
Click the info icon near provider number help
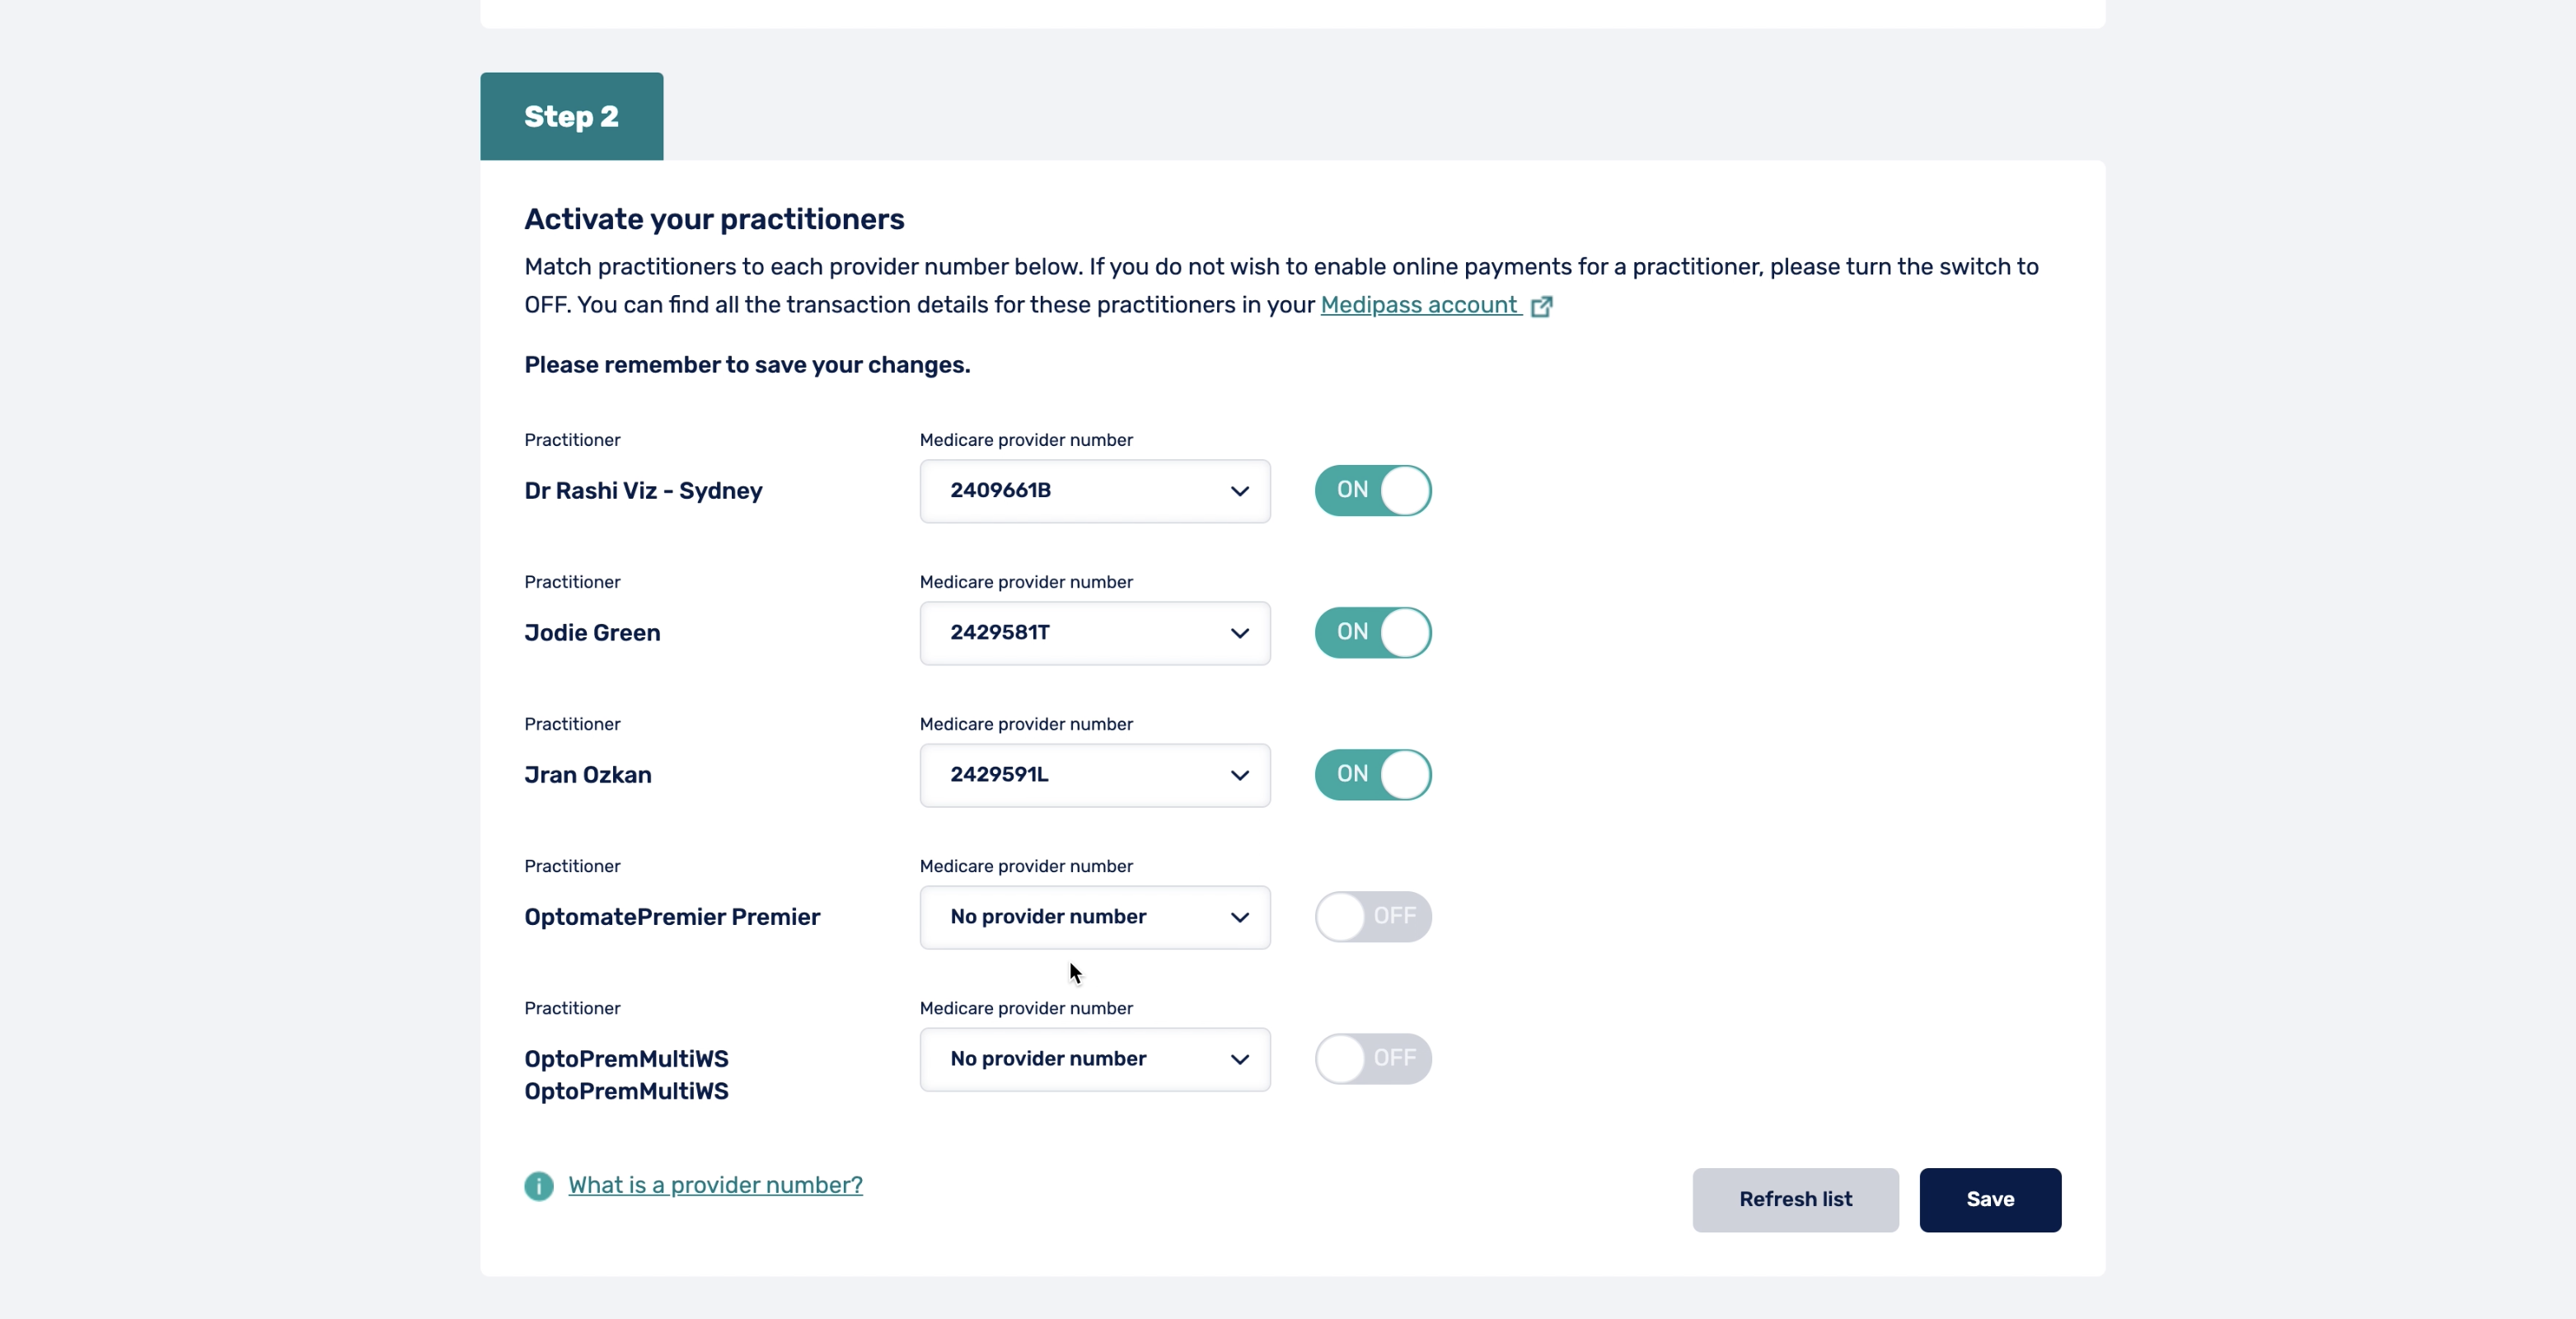click(538, 1186)
